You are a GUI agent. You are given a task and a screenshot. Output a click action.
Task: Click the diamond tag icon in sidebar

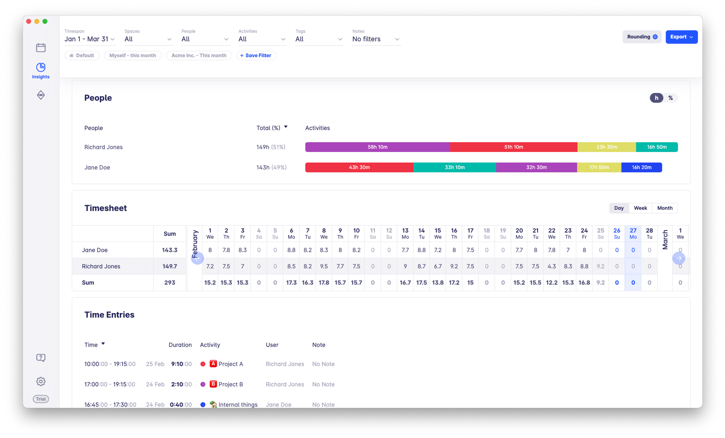(41, 95)
